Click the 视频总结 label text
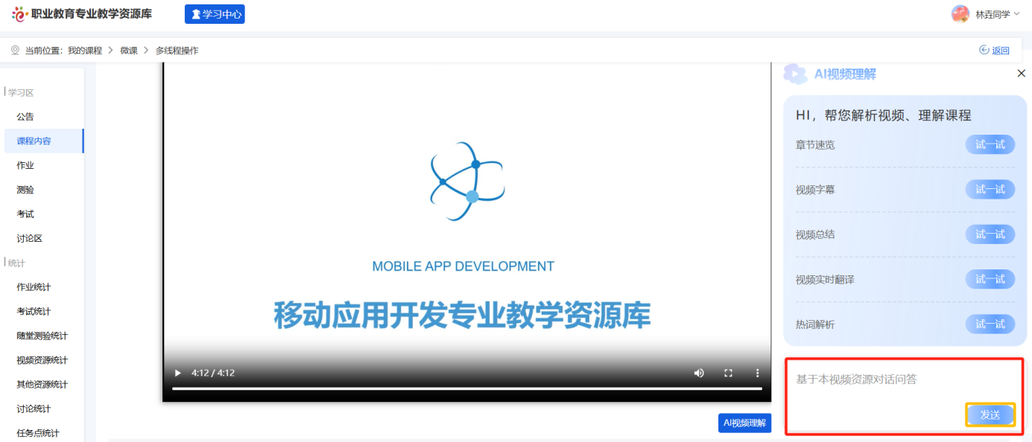Screen dimensions: 1032x442 coord(815,234)
